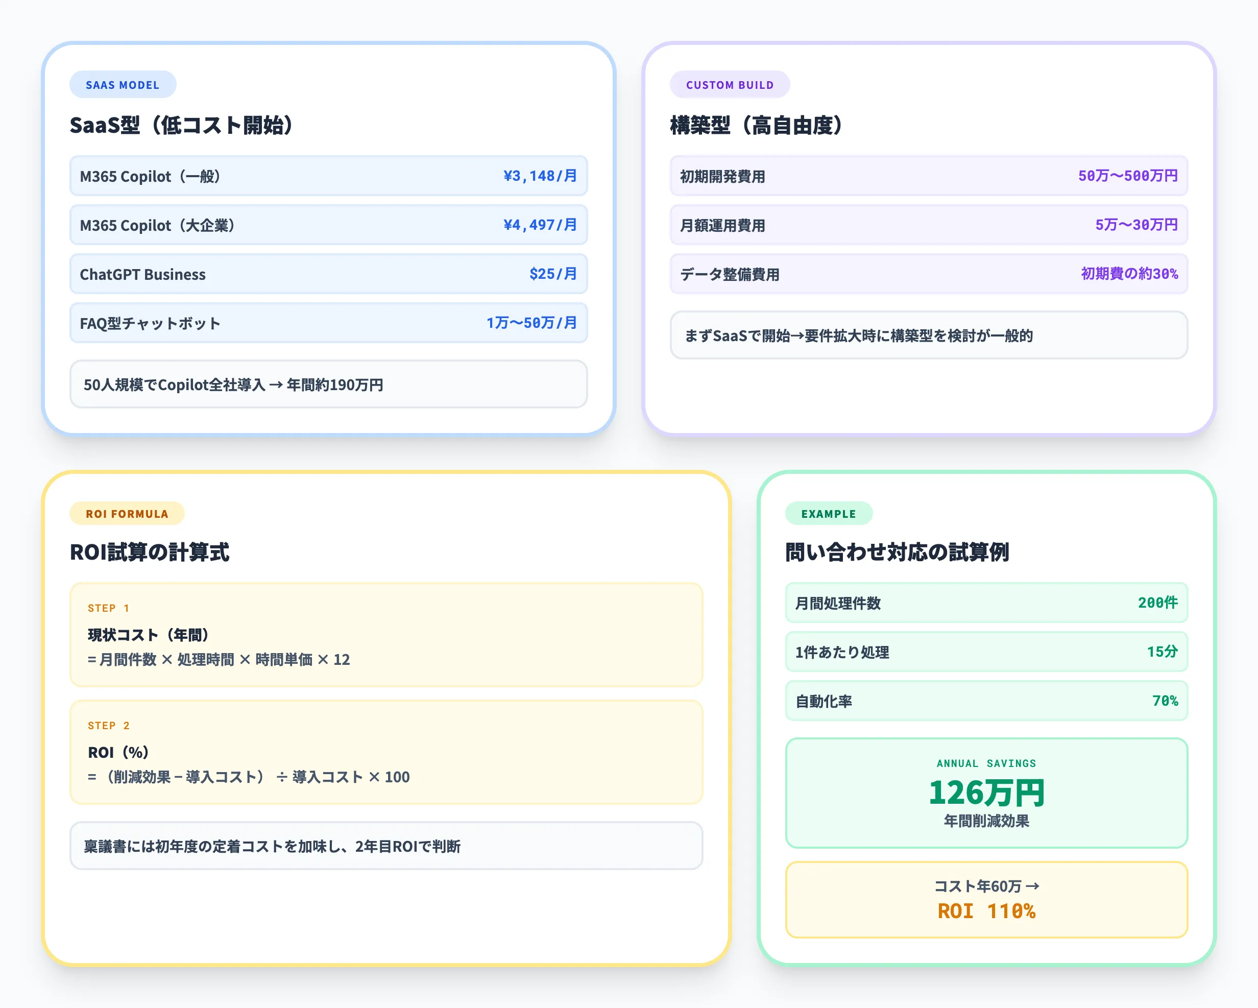The image size is (1258, 1008).
Task: Select the M365 Copilot (大企業) pricing row
Action: point(328,225)
